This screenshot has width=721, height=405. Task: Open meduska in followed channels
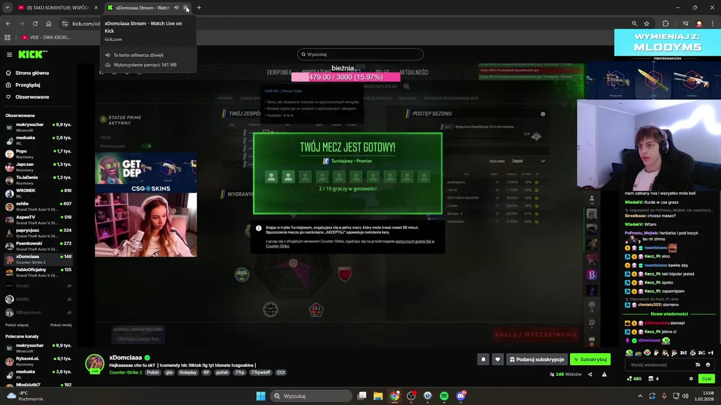[x=38, y=140]
